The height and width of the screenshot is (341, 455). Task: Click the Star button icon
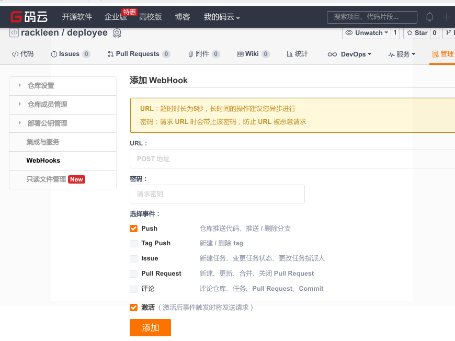coord(409,33)
